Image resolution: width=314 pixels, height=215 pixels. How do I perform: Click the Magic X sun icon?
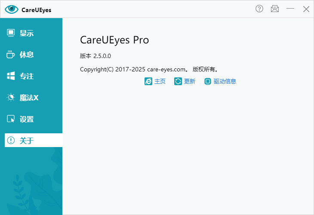pyautogui.click(x=11, y=98)
